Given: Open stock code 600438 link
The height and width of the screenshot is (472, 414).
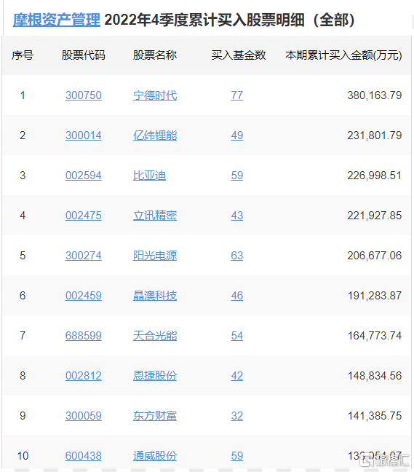Looking at the screenshot, I should (84, 456).
